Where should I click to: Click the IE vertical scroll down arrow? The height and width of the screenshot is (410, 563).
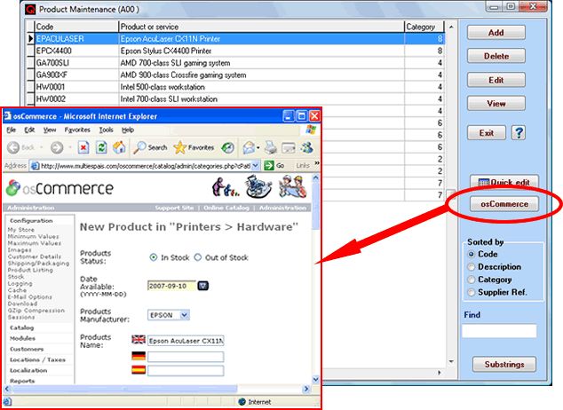tap(315, 379)
